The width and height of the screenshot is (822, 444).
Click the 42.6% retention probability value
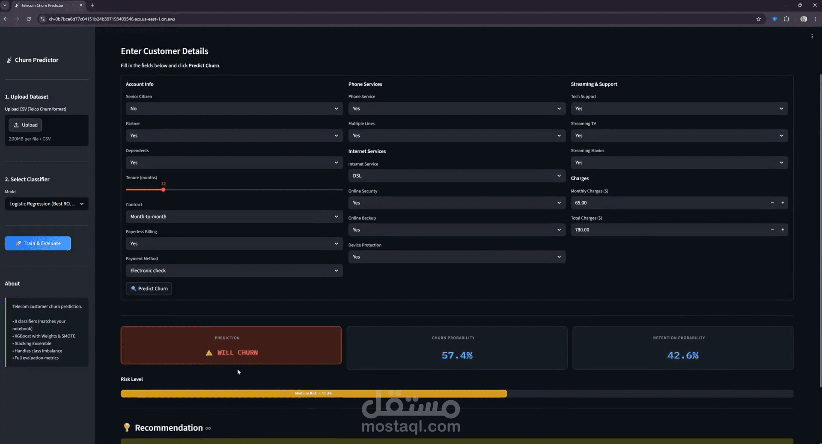tap(683, 355)
